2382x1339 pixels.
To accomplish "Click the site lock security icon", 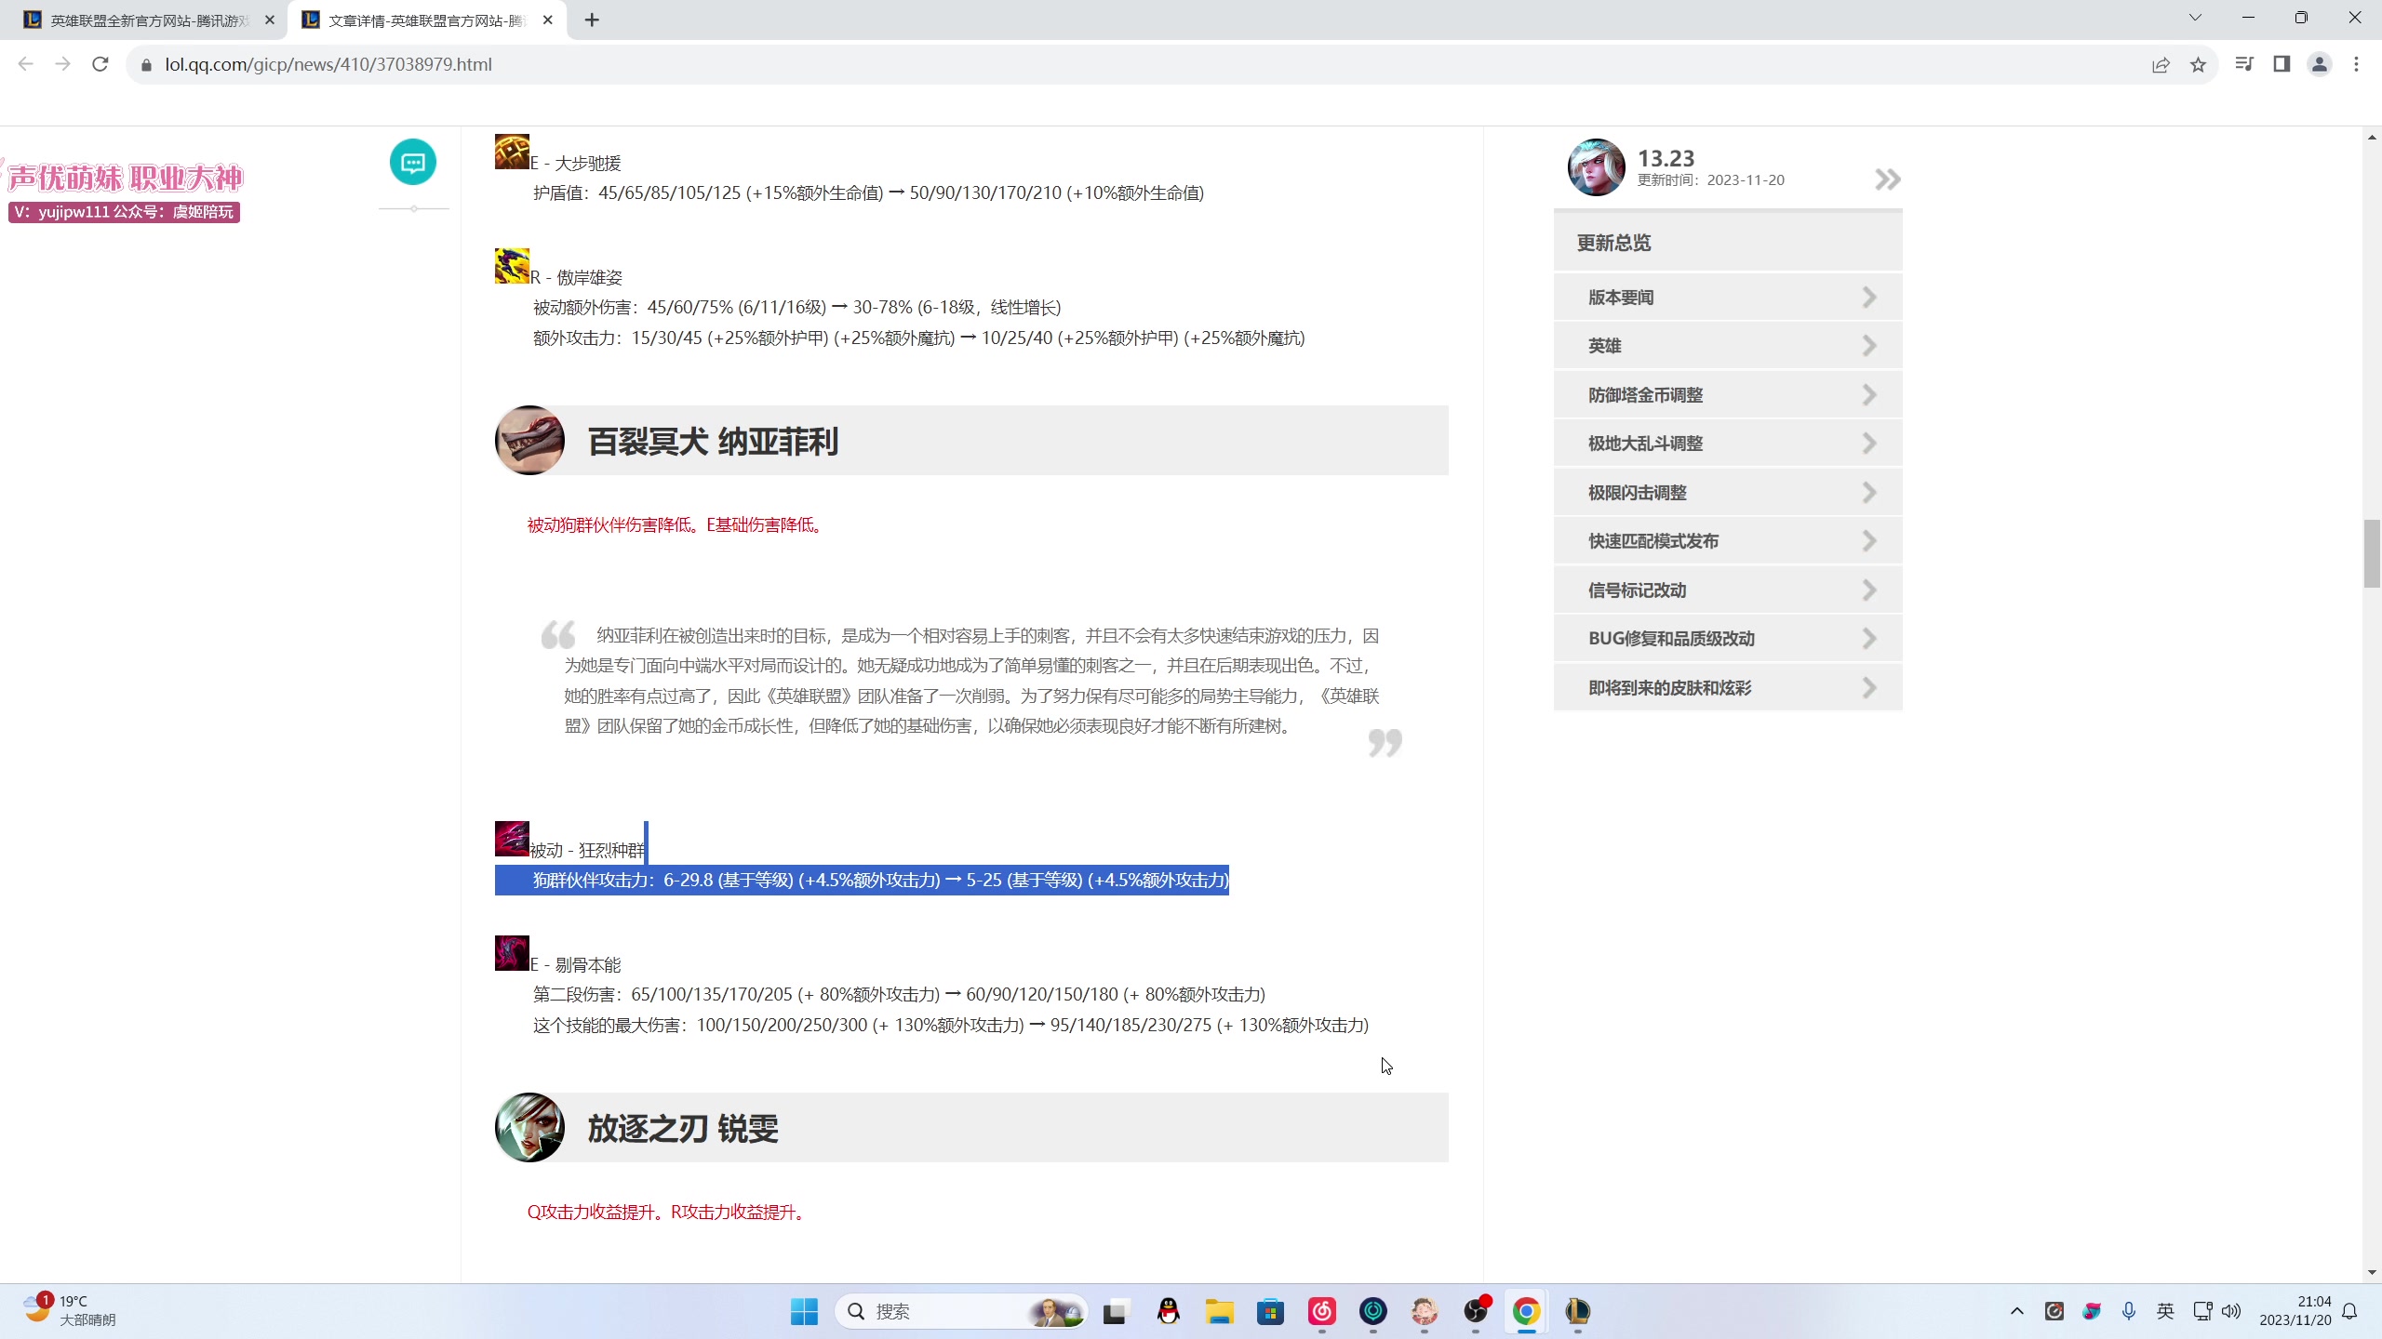I will coord(146,65).
